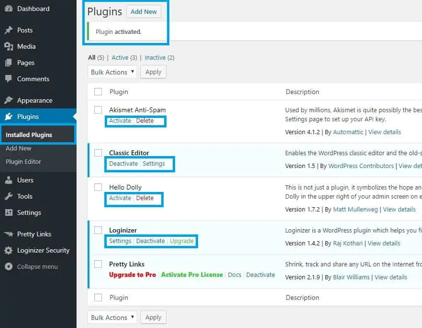Open Pretty Links sidebar menu item

point(34,234)
